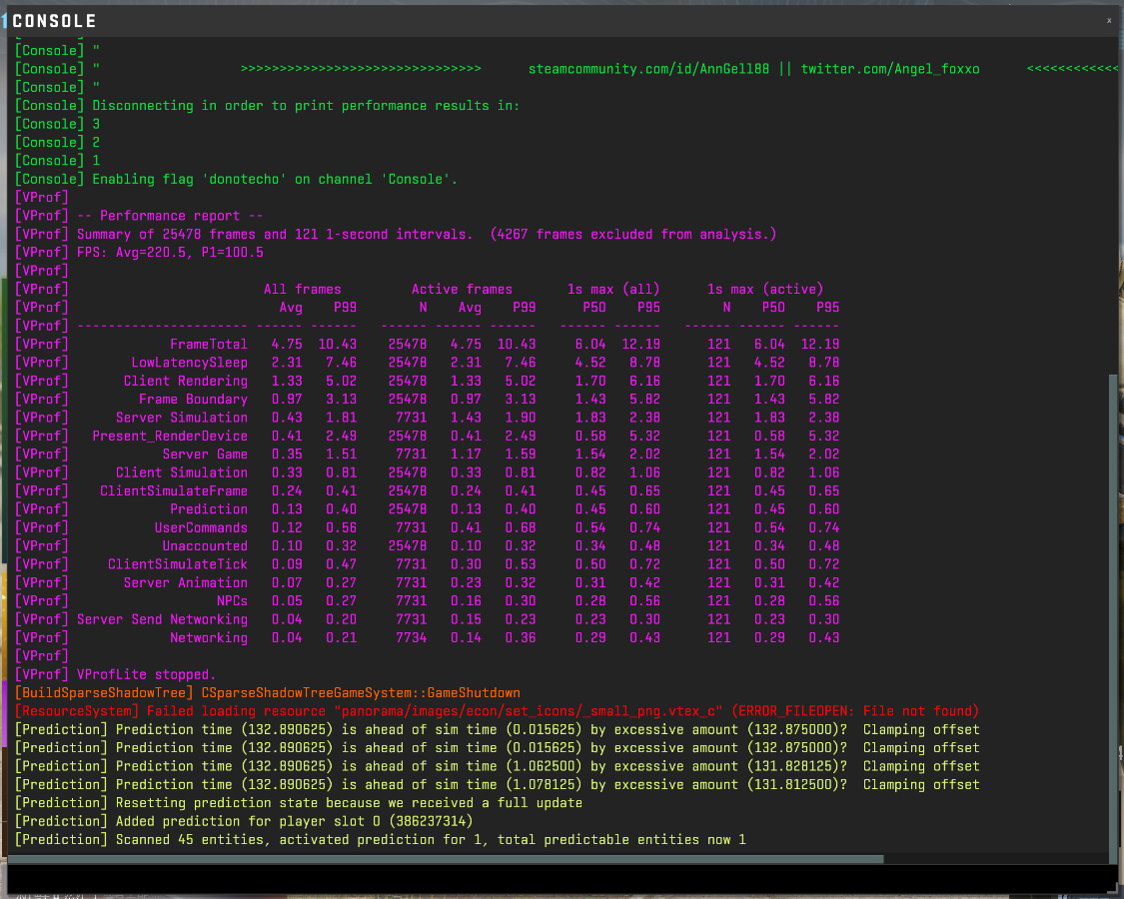The image size is (1124, 899).
Task: Select the steamcommunity.com/id/AnnGel88 text
Action: tap(648, 69)
